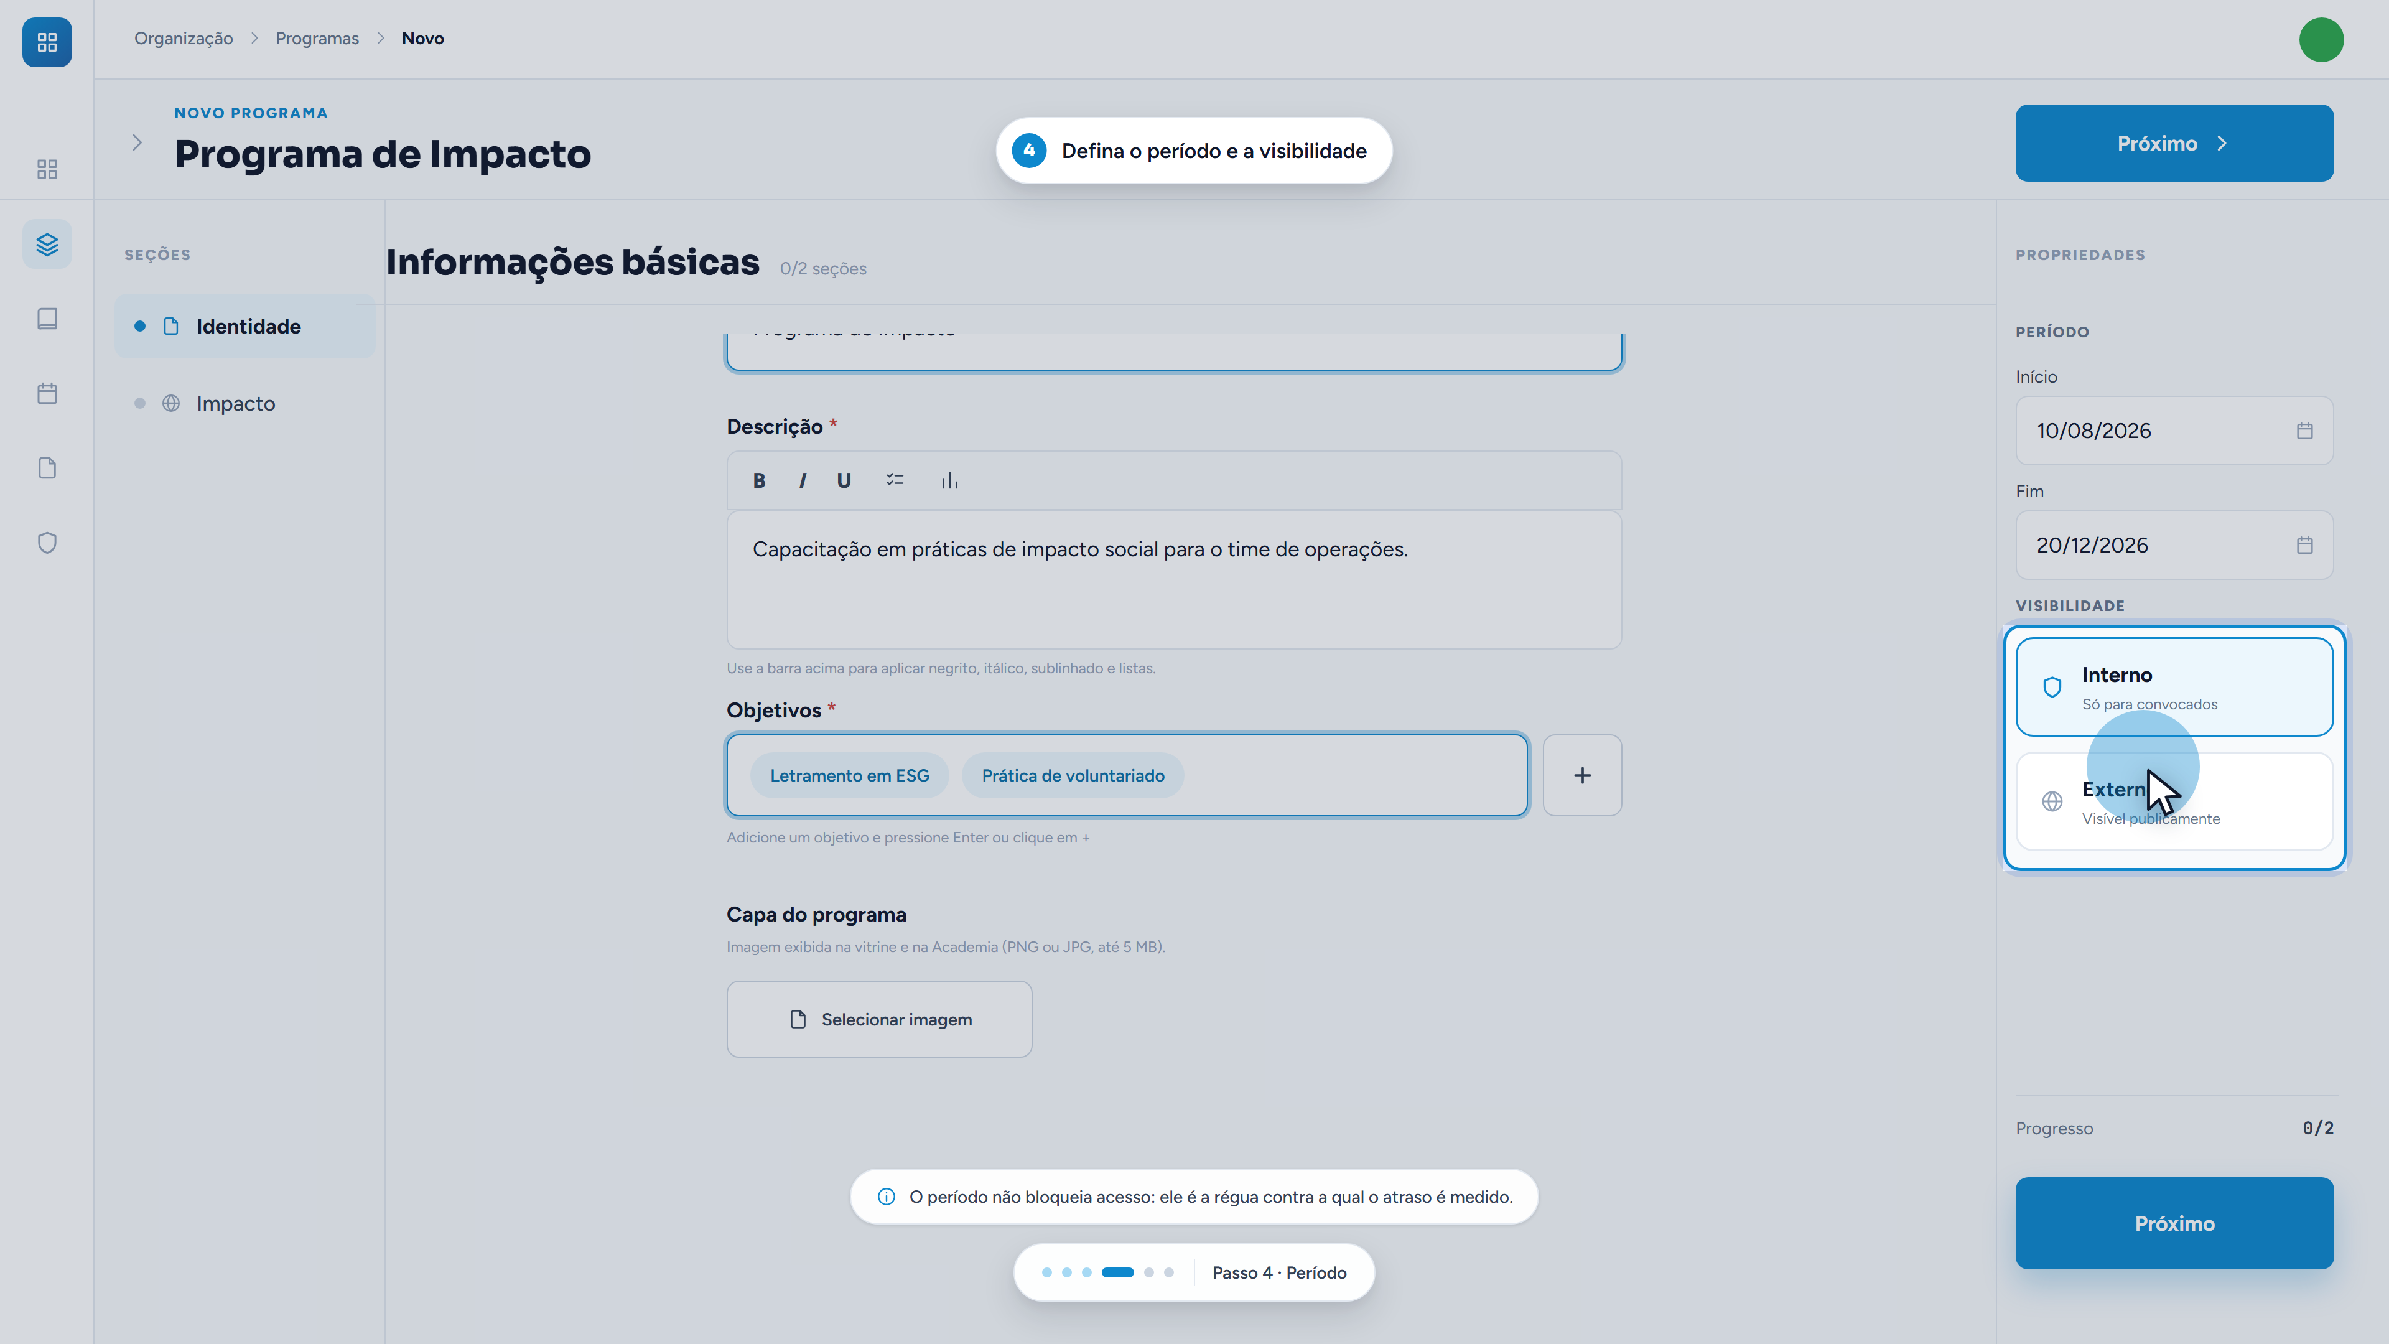Screen dimensions: 2389x1344
Task: Click the Progresso 0/2 value
Action: (2317, 1128)
